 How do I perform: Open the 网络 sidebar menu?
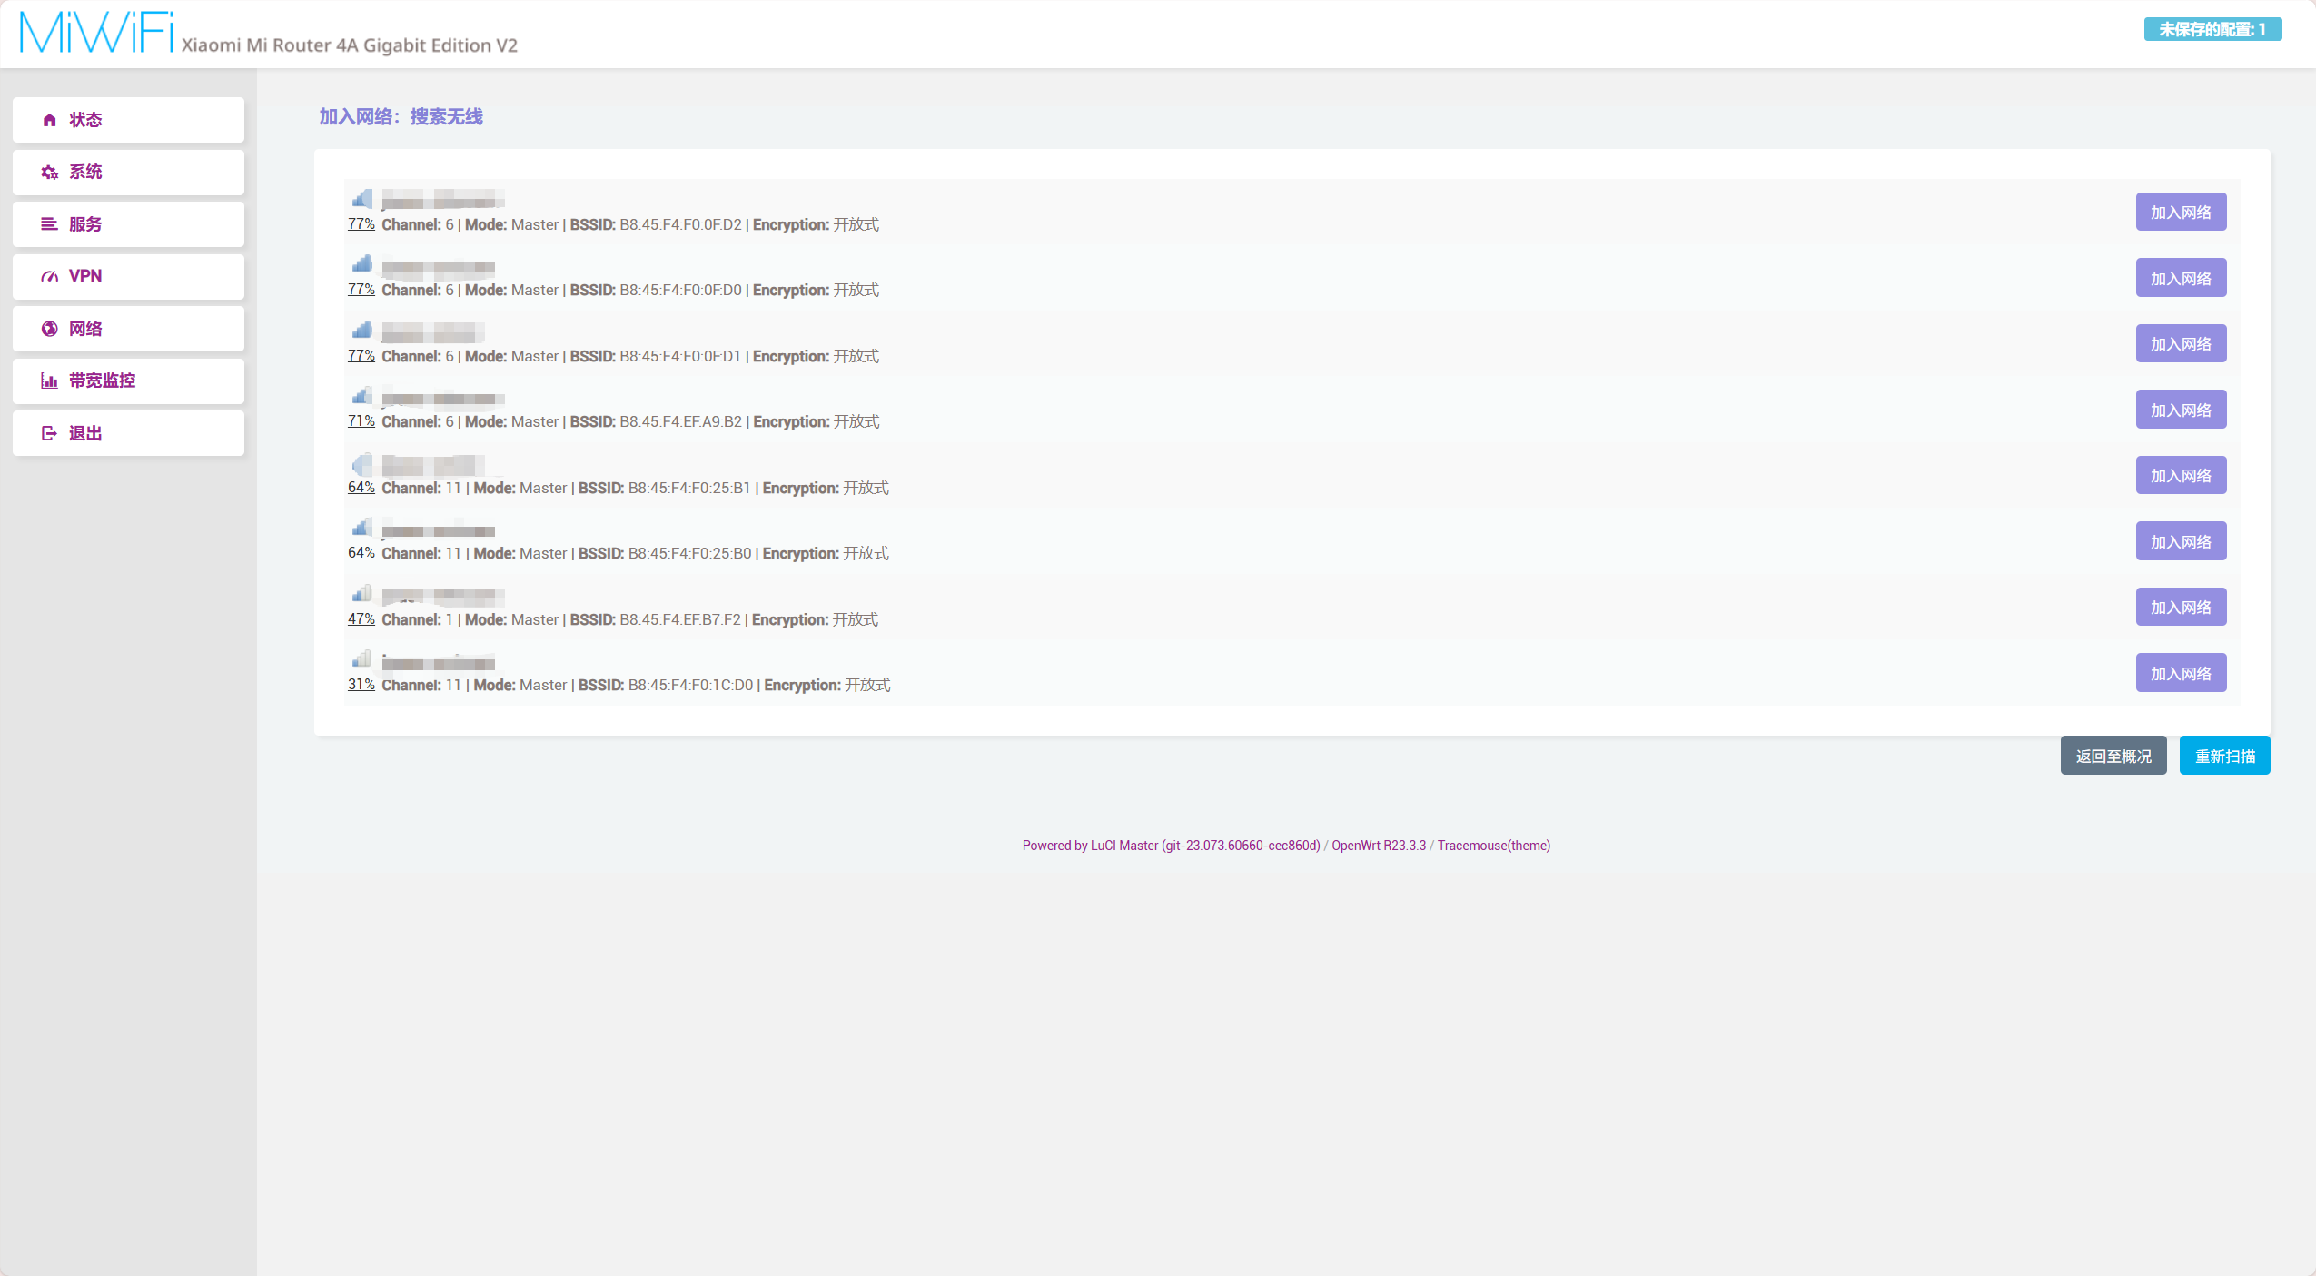[128, 329]
